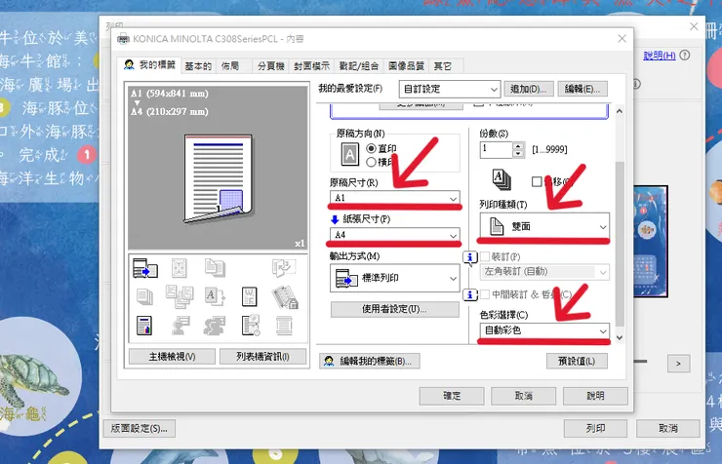Open the 說明(H) link in Print window
Viewport: 722px width, 464px height.
pyautogui.click(x=660, y=56)
